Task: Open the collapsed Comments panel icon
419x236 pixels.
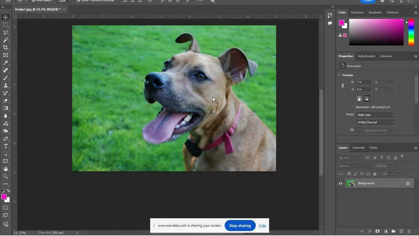Action: [330, 23]
